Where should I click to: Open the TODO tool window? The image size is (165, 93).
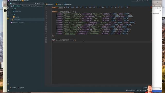point(13,88)
